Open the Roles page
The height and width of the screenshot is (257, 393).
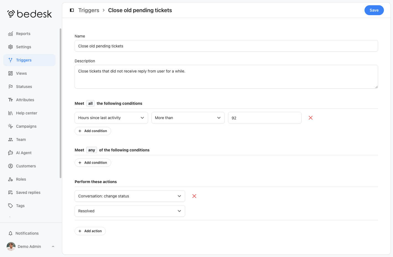(29, 179)
